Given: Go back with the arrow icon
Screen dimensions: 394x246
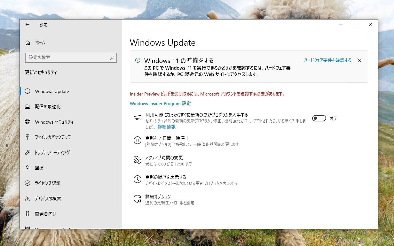Looking at the screenshot, I should click(28, 25).
